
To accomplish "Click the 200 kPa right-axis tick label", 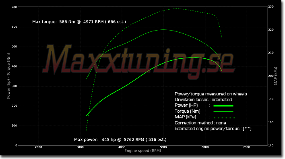I will coord(271,76).
